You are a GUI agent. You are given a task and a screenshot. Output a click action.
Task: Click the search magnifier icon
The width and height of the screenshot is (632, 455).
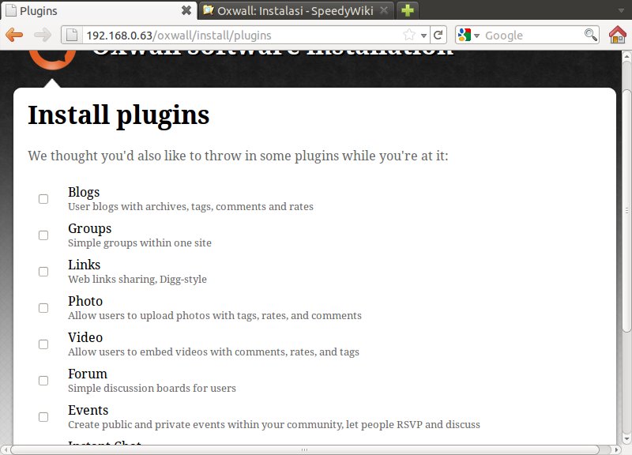[590, 35]
